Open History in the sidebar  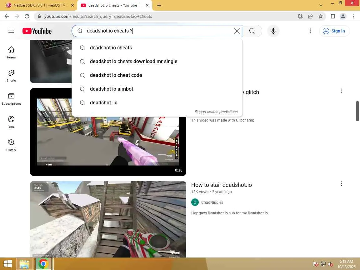(11, 145)
